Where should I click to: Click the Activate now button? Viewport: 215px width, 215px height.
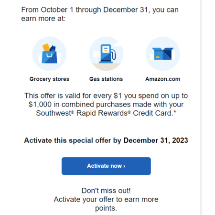coord(106,166)
